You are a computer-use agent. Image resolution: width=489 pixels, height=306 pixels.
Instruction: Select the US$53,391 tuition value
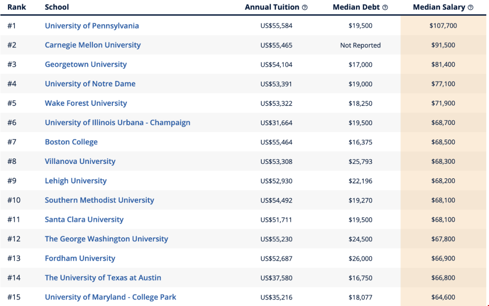(x=276, y=84)
